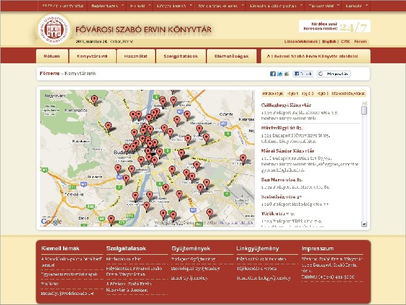The width and height of the screenshot is (406, 305).
Task: Filter list by régió 3
Action: [x=323, y=93]
